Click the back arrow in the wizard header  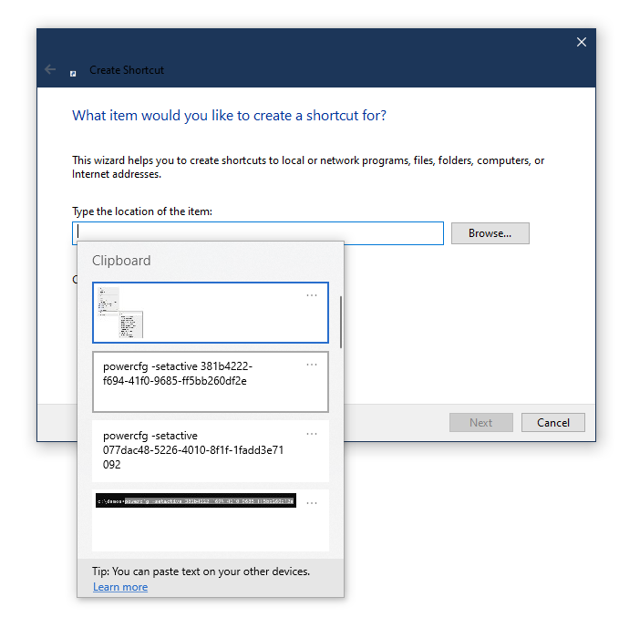pyautogui.click(x=50, y=70)
